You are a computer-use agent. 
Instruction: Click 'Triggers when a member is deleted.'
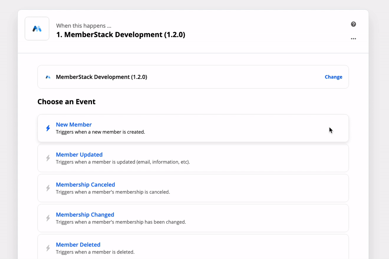coord(95,252)
